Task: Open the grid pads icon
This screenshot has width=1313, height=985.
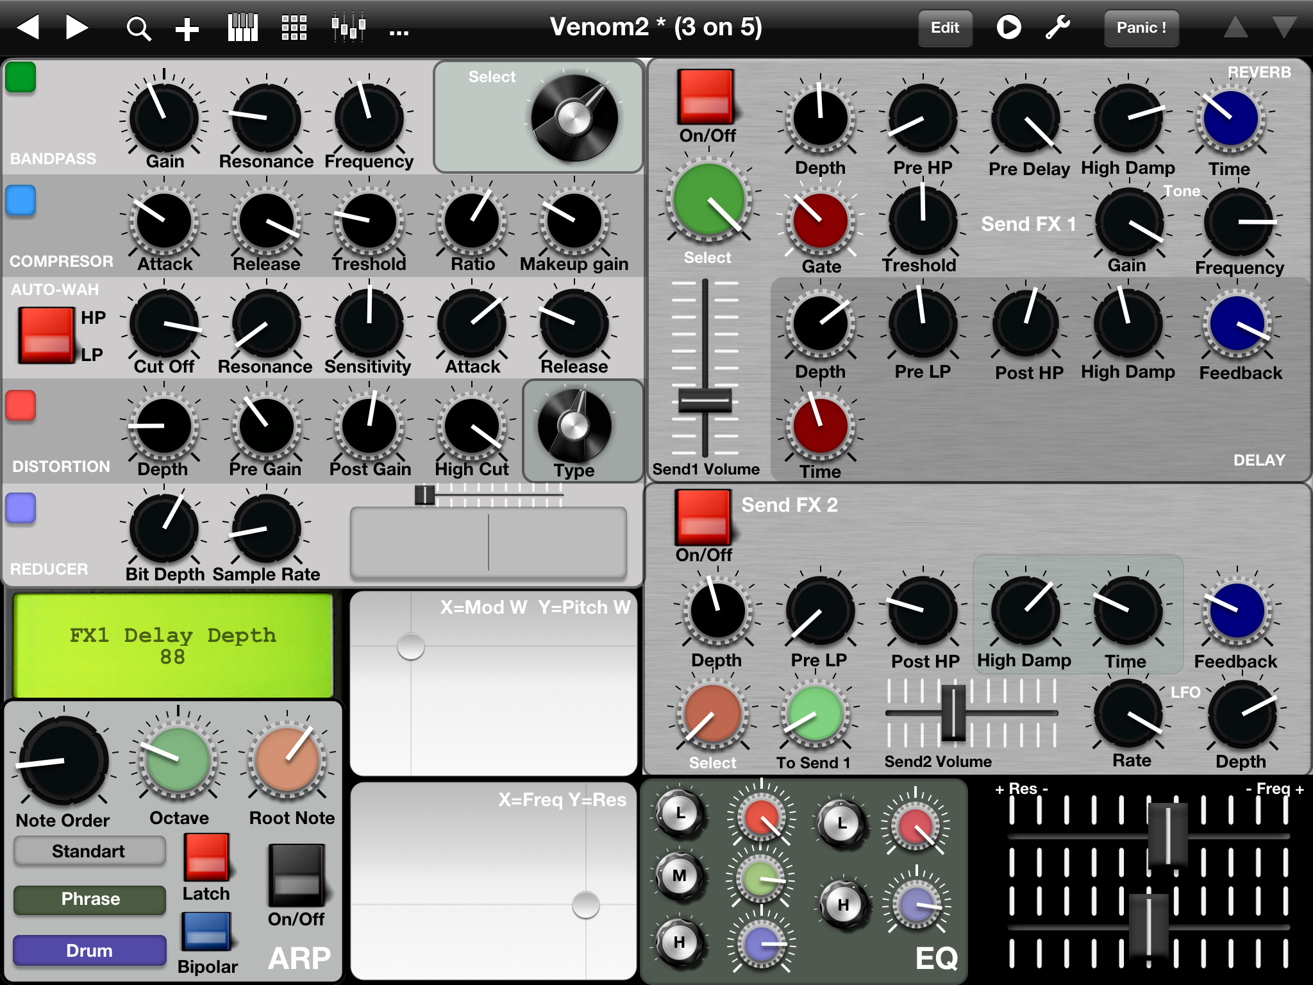Action: [294, 28]
